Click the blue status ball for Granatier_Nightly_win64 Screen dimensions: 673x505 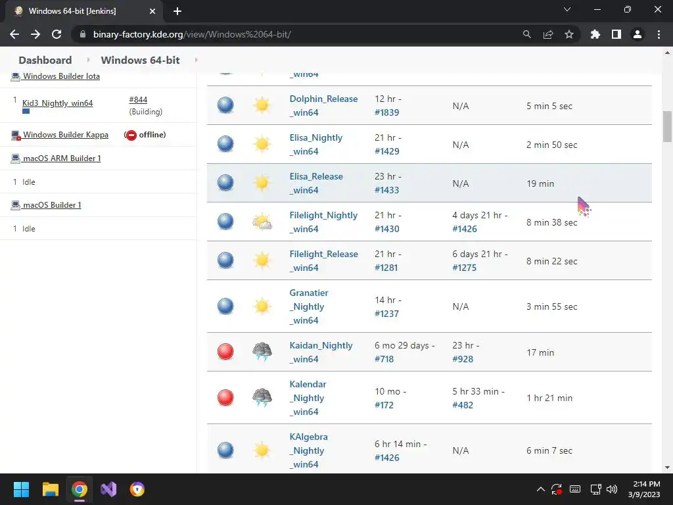225,306
